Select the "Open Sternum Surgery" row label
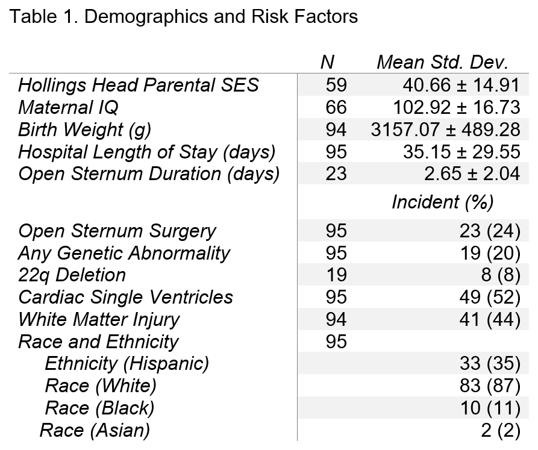The width and height of the screenshot is (538, 450). [x=117, y=231]
